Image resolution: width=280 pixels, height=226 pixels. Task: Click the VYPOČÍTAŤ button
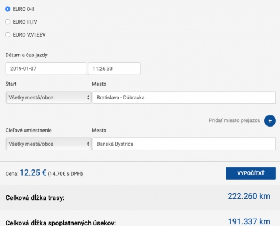[x=251, y=173]
